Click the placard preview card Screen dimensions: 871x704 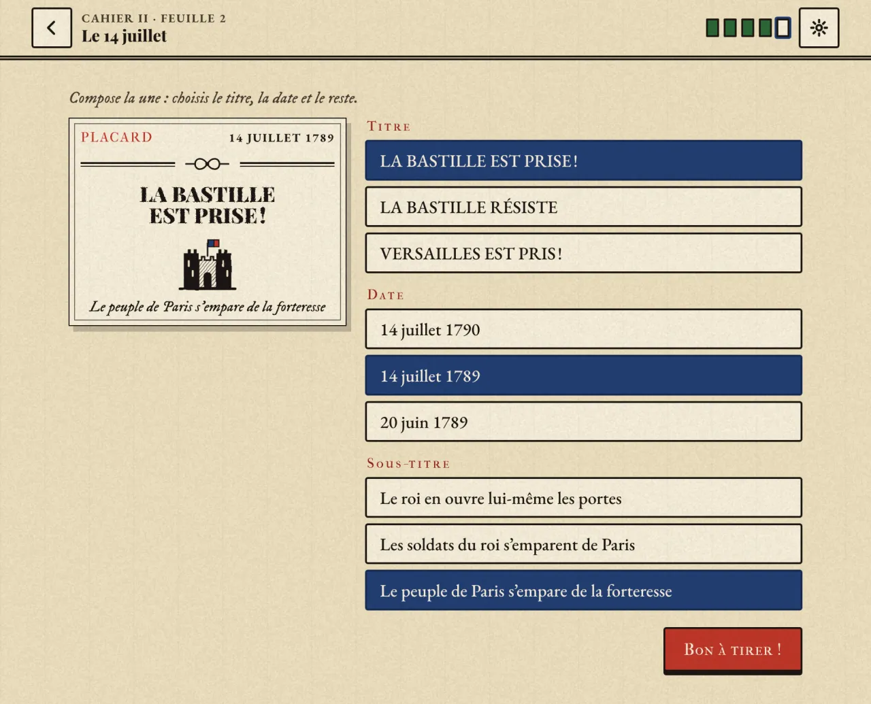point(208,222)
